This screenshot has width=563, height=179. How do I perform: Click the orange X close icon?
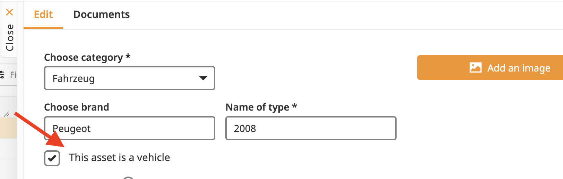pos(10,12)
